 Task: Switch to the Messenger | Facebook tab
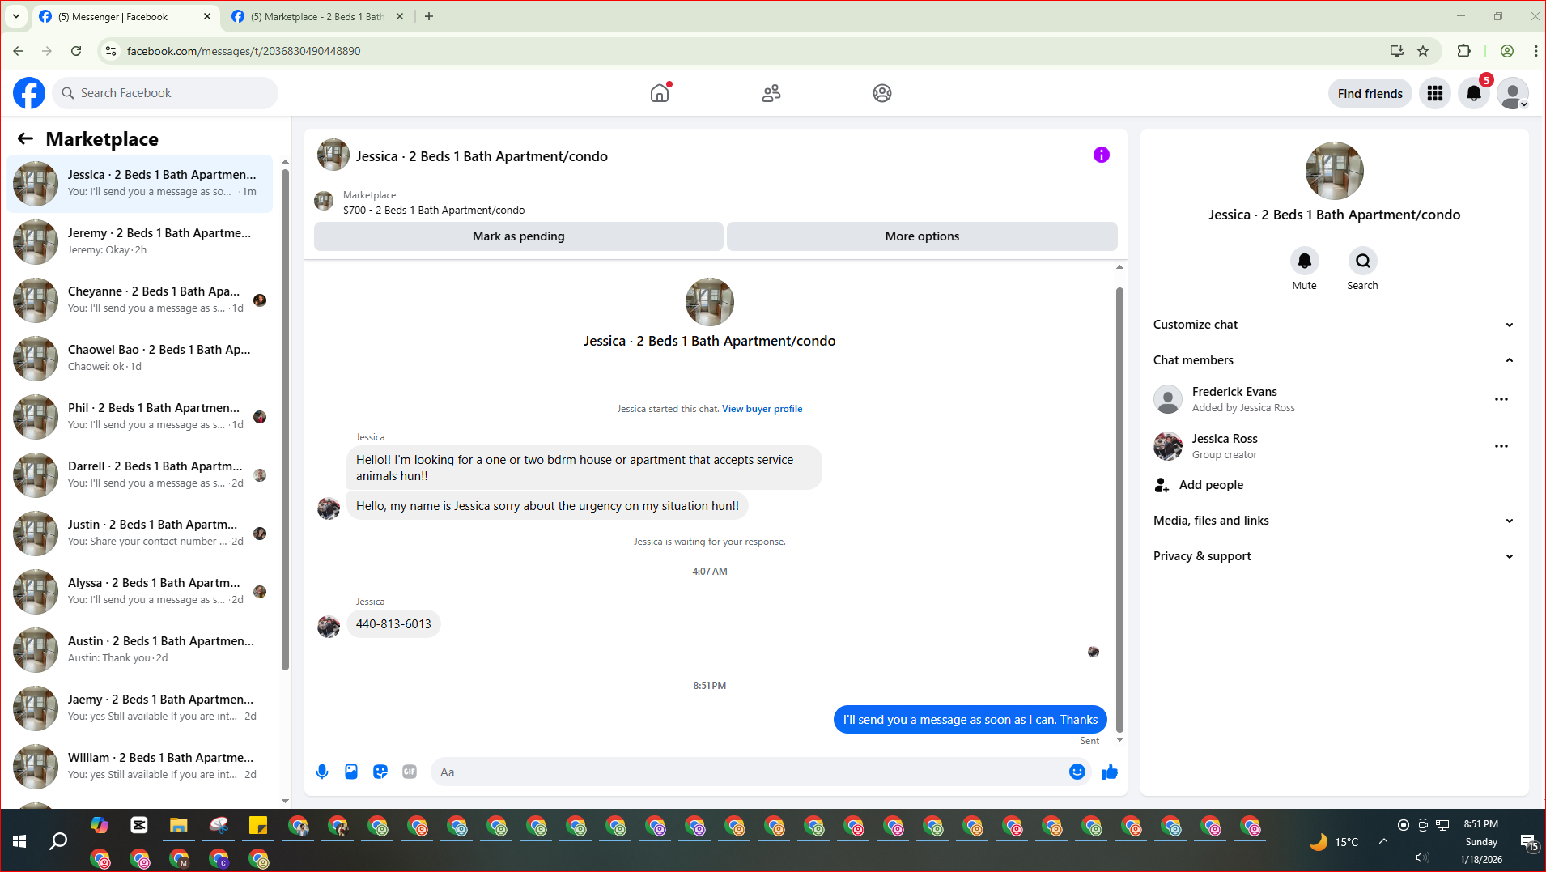[x=125, y=16]
